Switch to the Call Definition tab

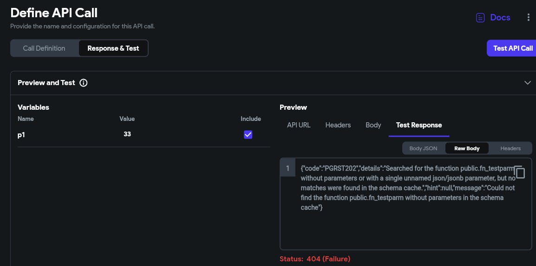[44, 48]
